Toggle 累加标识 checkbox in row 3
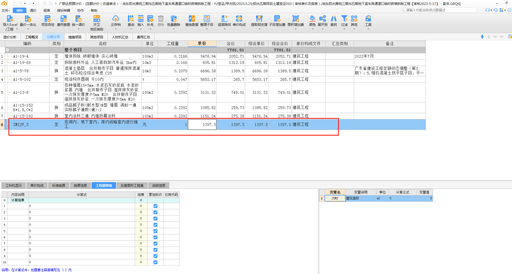Screen dimensions: 512x274 [x=155, y=219]
